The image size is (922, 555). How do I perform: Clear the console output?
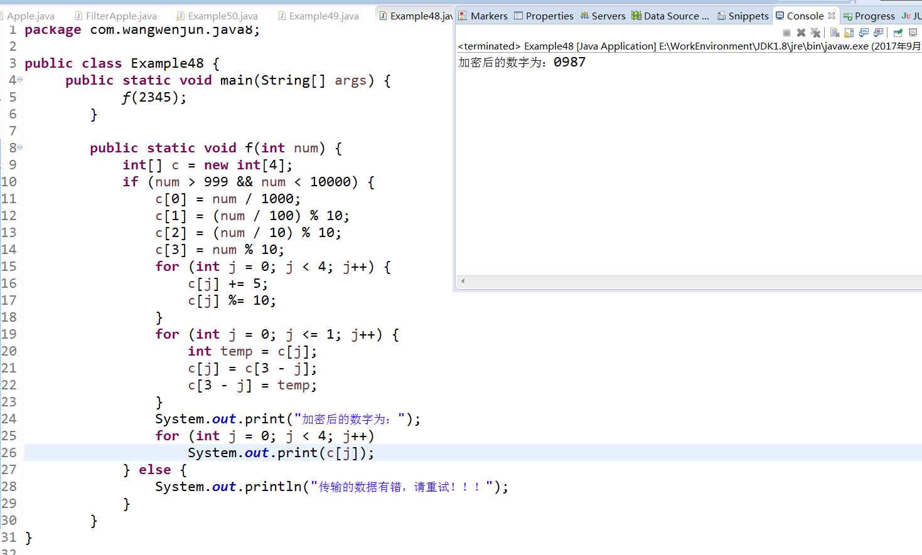pos(835,33)
